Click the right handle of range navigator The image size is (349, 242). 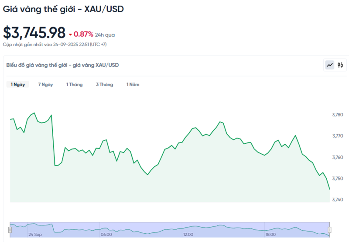(x=329, y=229)
